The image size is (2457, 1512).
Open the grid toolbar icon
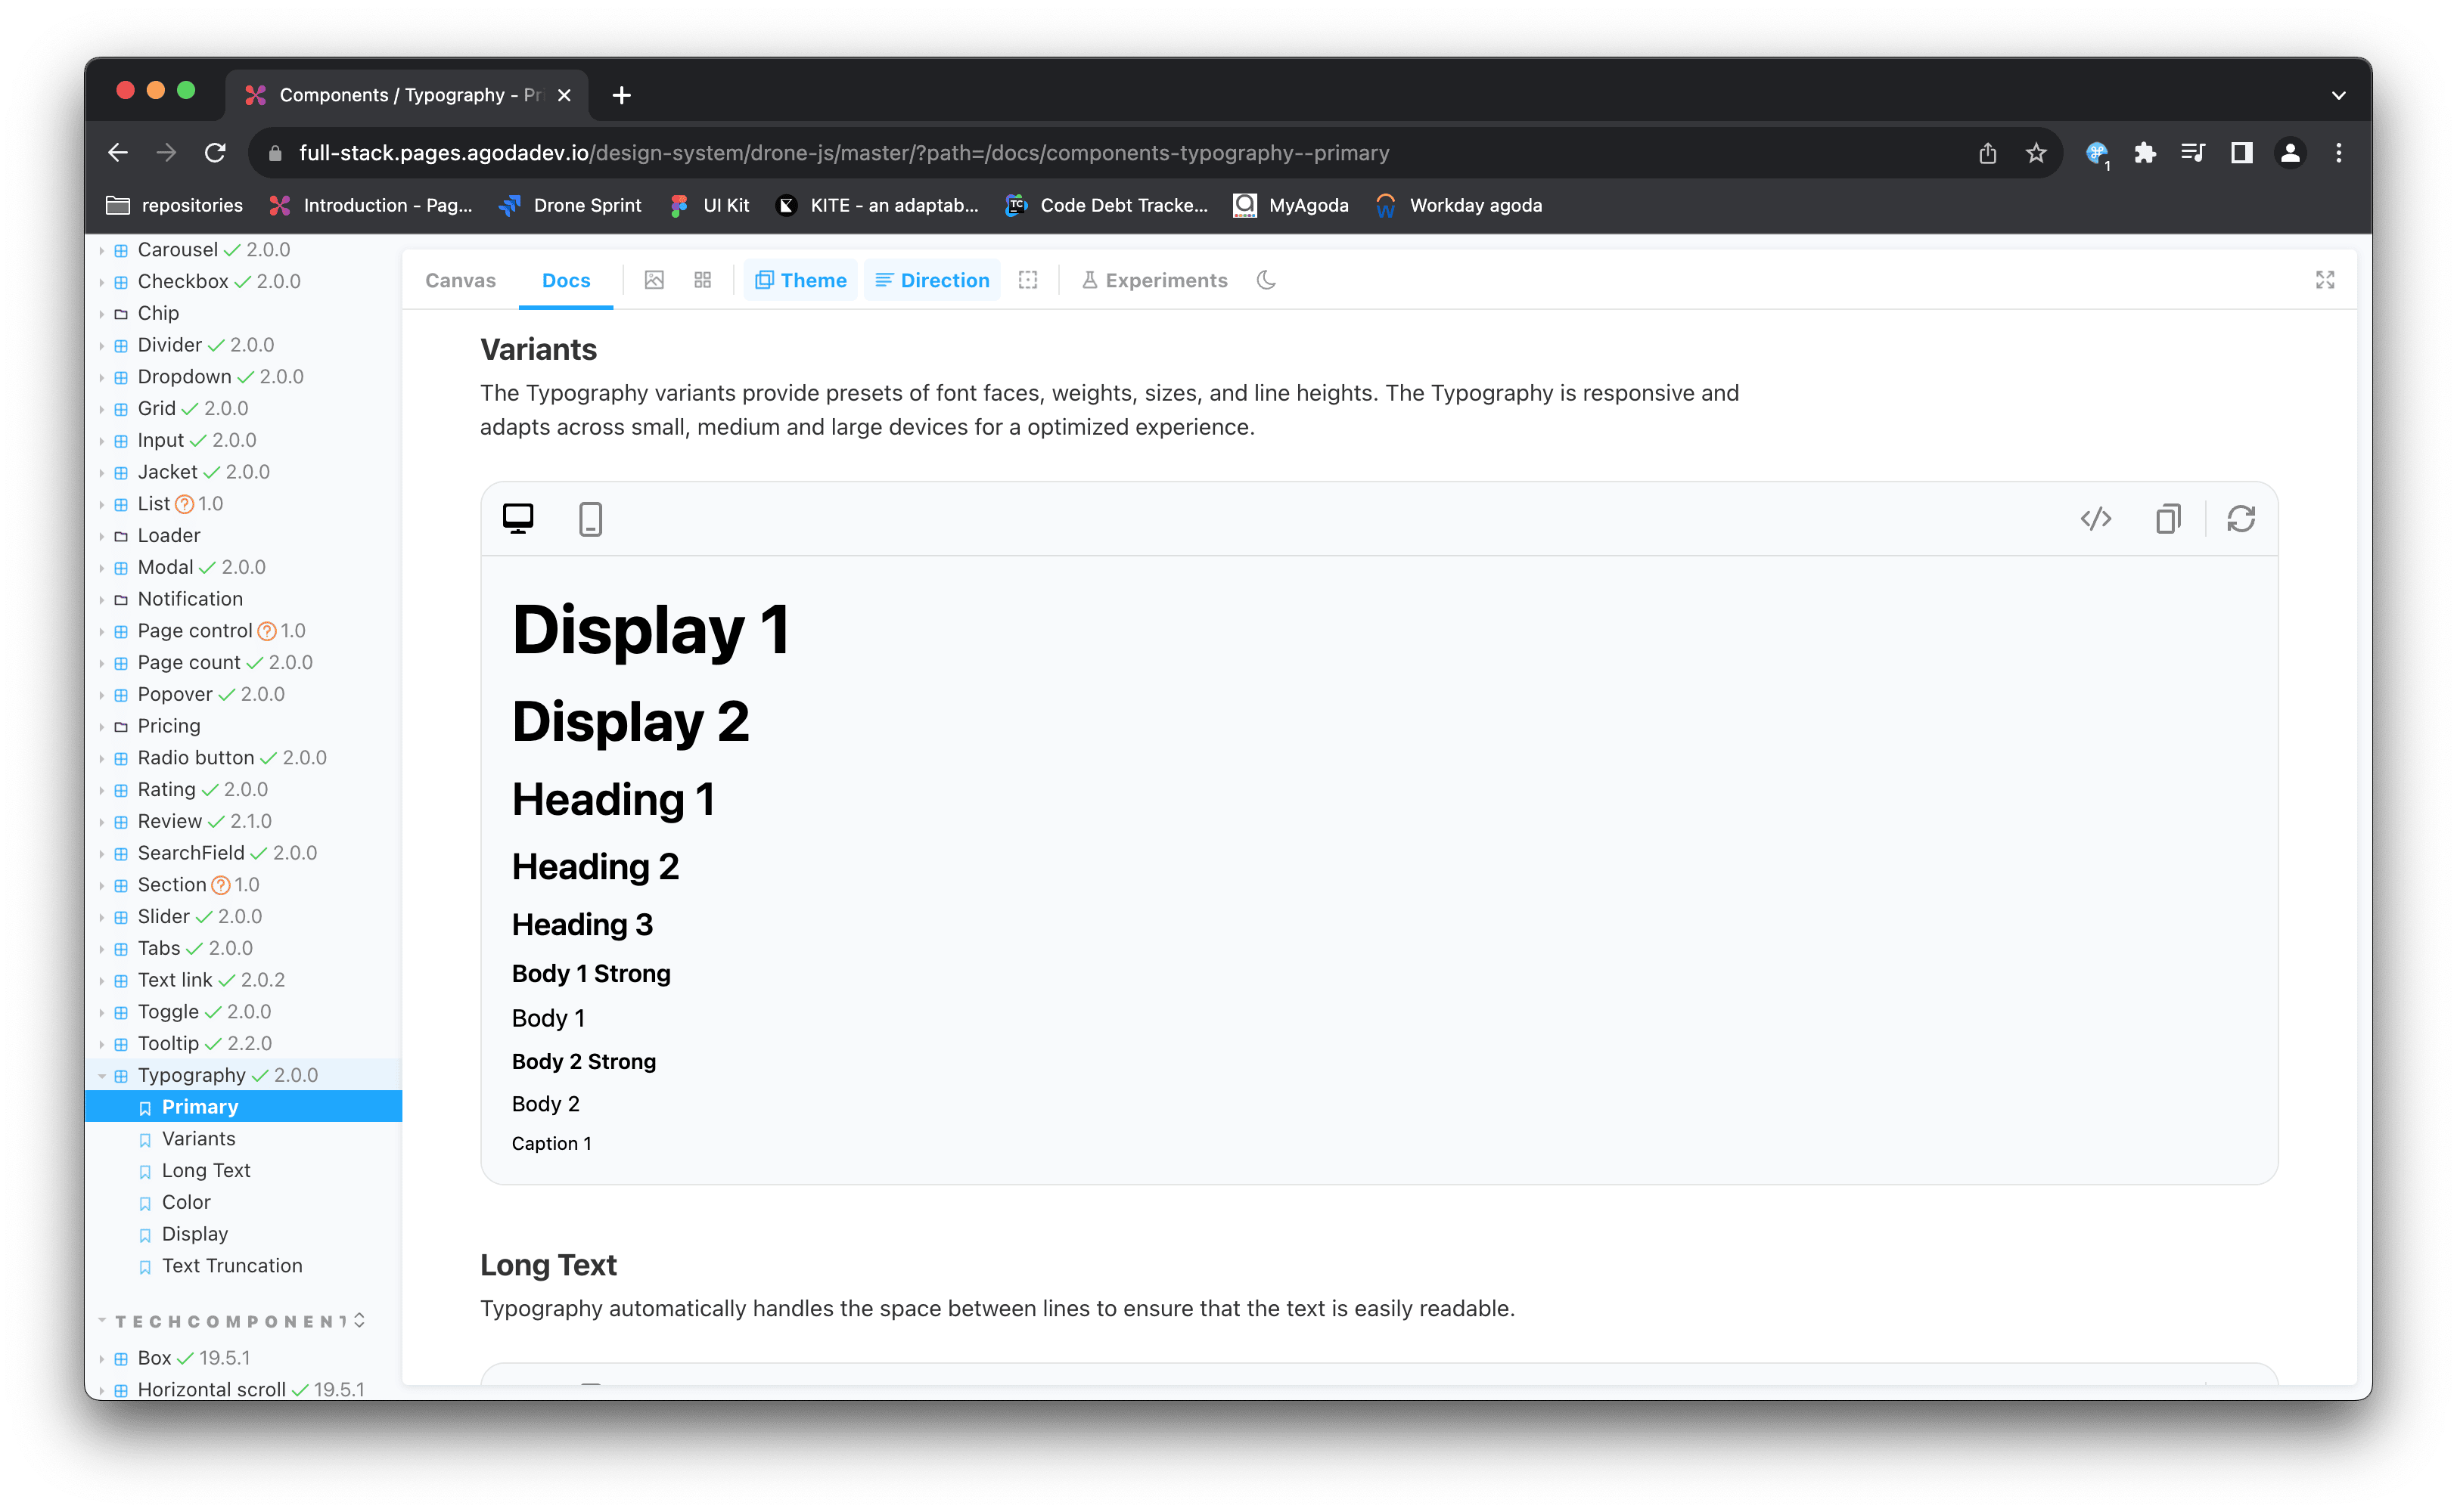point(702,280)
